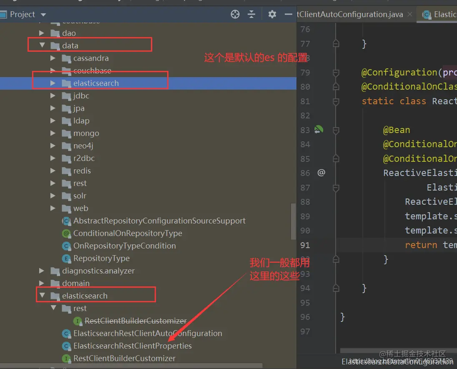Viewport: 457px width, 369px height.
Task: Expand the mongo folder arrow
Action: click(x=53, y=133)
